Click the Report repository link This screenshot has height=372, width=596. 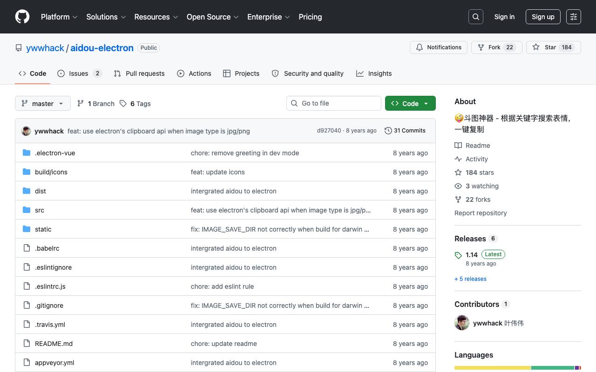481,213
